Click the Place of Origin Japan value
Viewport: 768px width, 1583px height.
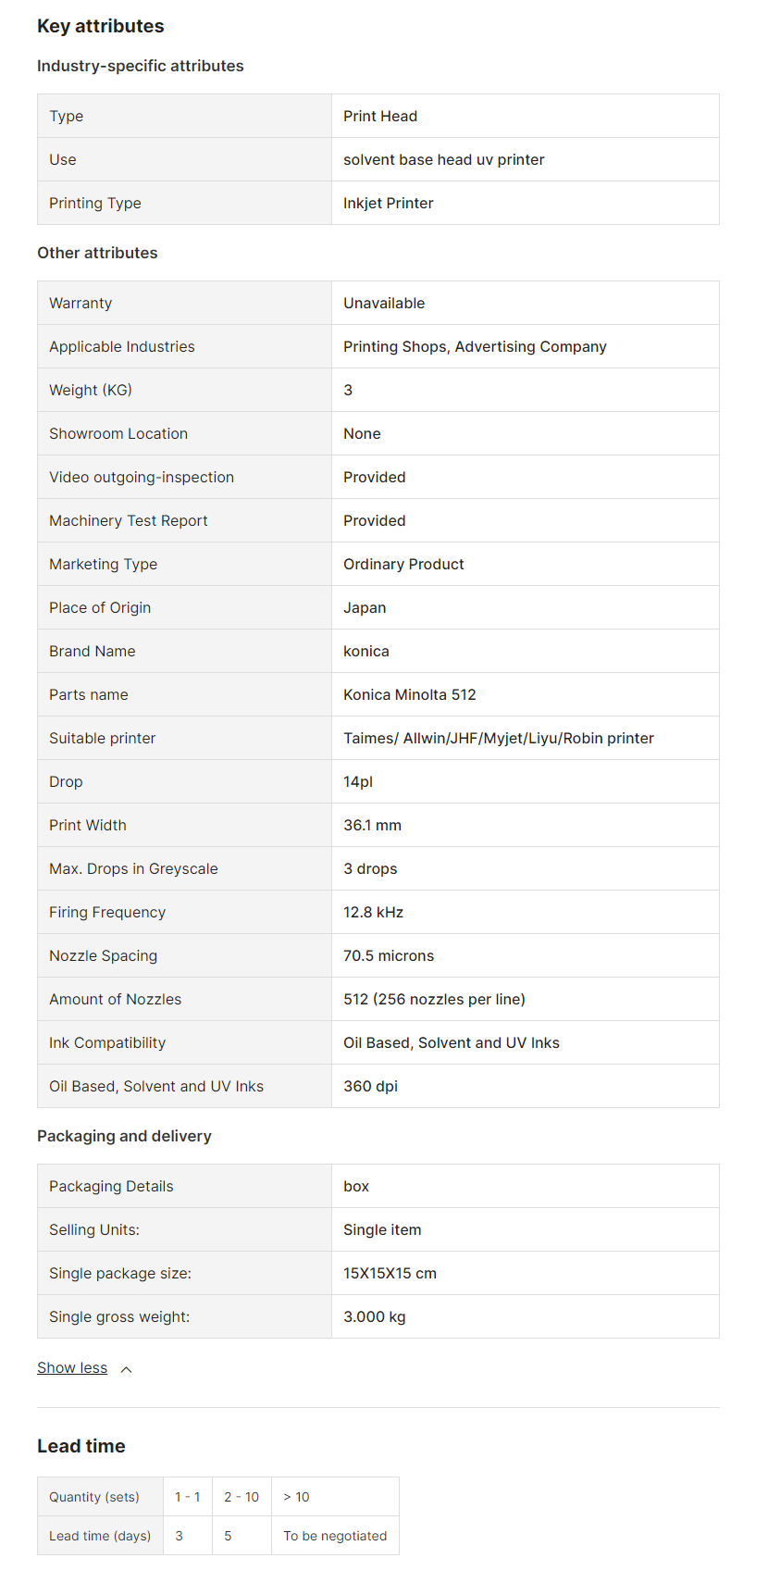(365, 607)
